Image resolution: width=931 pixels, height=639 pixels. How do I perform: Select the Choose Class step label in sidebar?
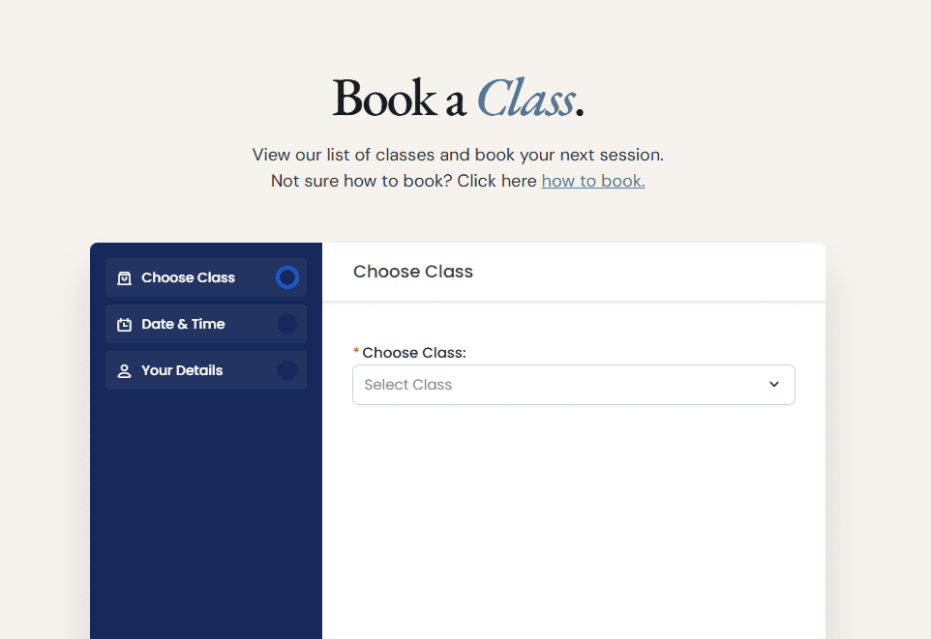click(x=188, y=278)
